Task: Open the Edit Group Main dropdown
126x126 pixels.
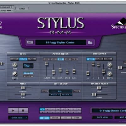Action: [x=60, y=91]
